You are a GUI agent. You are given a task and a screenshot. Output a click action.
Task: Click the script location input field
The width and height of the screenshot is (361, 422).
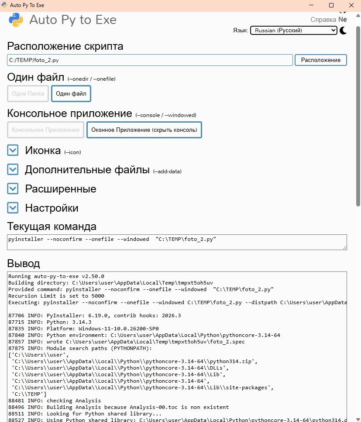[150, 60]
